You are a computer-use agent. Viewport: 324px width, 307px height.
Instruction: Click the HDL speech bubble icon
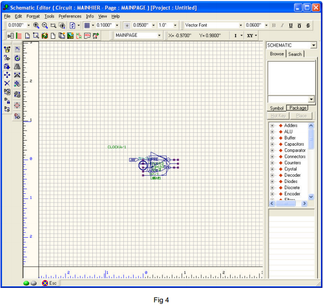coord(87,36)
